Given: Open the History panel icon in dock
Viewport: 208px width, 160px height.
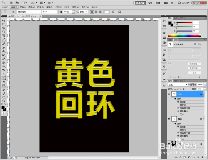Looking at the screenshot, I should coord(164,21).
